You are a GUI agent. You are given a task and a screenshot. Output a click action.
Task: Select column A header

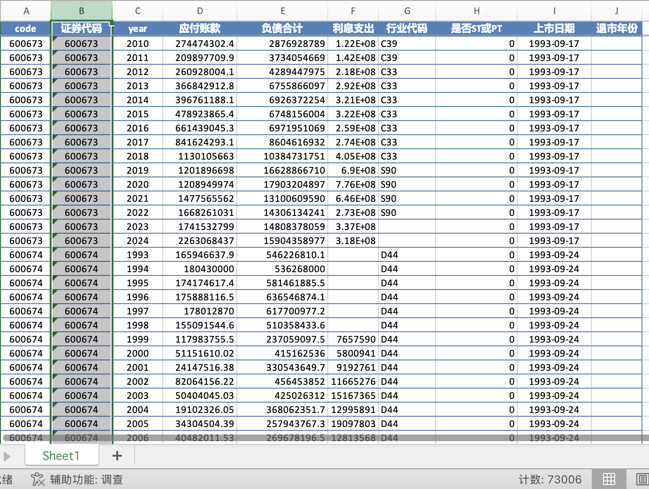pyautogui.click(x=26, y=11)
